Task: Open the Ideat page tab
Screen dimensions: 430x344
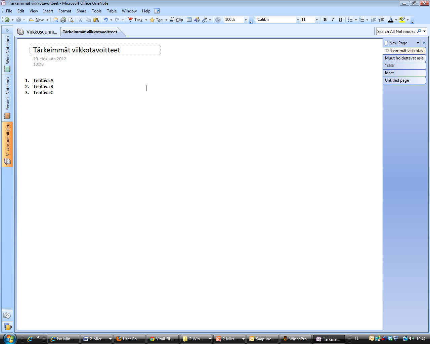Action: [x=404, y=73]
